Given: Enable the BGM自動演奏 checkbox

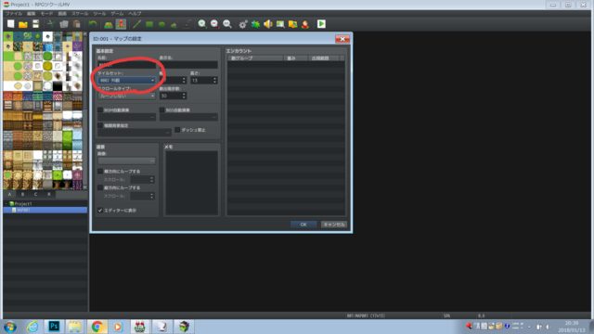Looking at the screenshot, I should [x=100, y=109].
